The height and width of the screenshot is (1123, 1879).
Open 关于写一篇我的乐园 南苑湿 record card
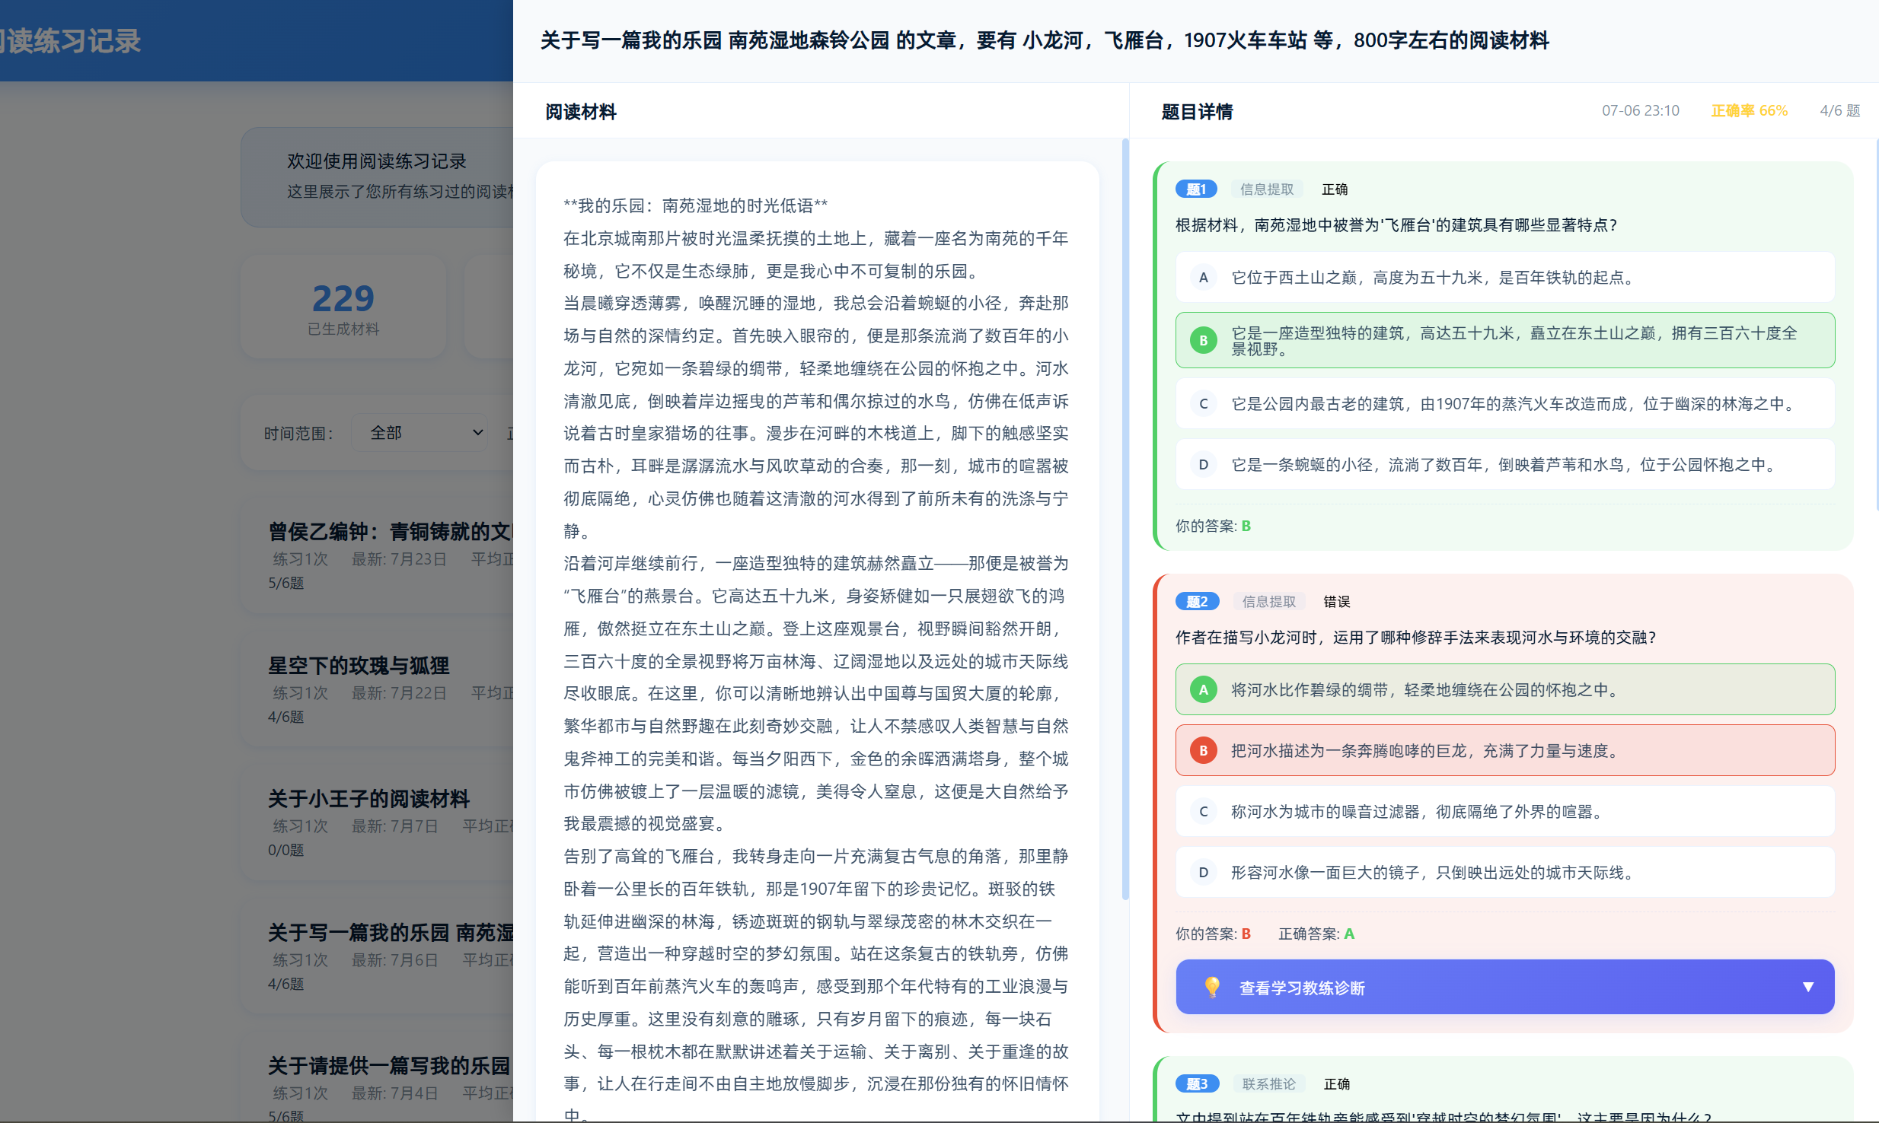pos(378,956)
